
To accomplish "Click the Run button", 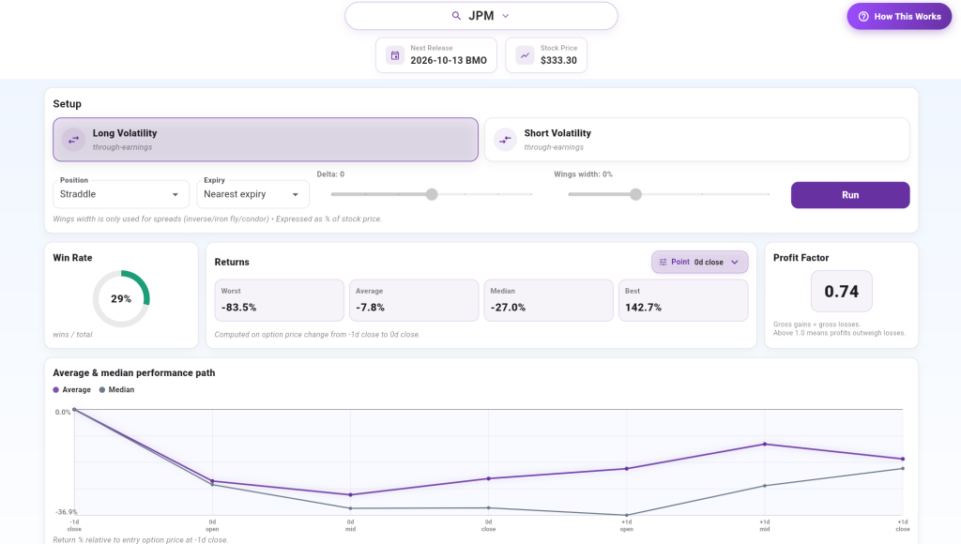I will pos(850,195).
